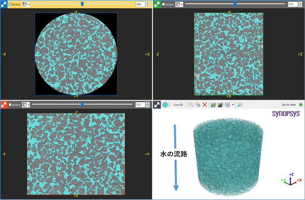This screenshot has width=305, height=200.
Task: Click the Up-to-date status text
Action: click(x=289, y=105)
